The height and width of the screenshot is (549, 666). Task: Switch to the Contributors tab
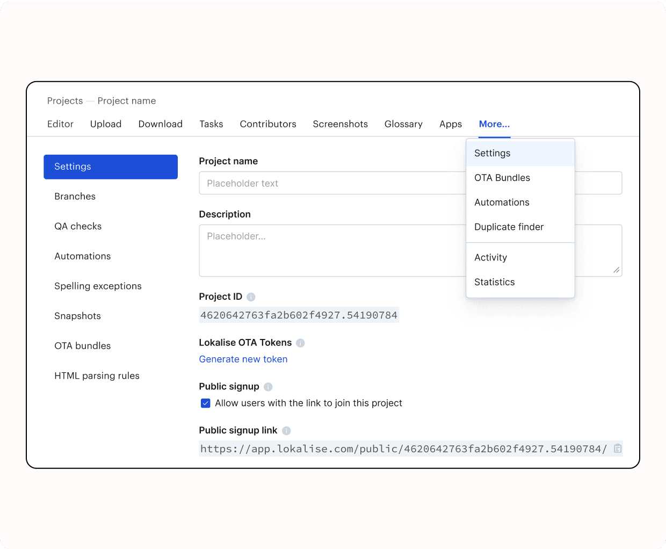267,124
